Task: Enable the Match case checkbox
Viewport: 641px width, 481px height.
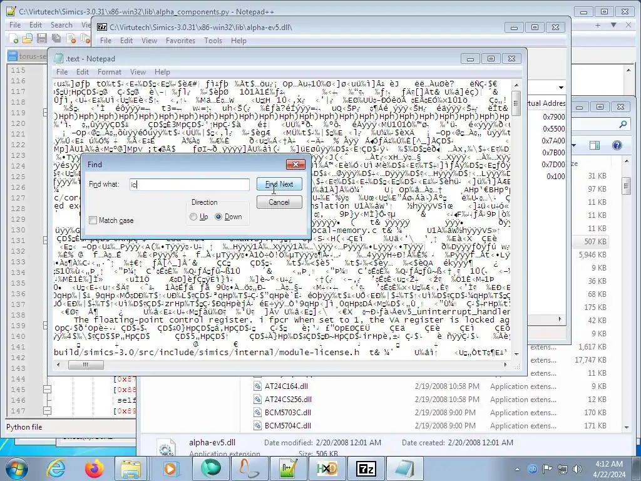Action: pos(93,220)
